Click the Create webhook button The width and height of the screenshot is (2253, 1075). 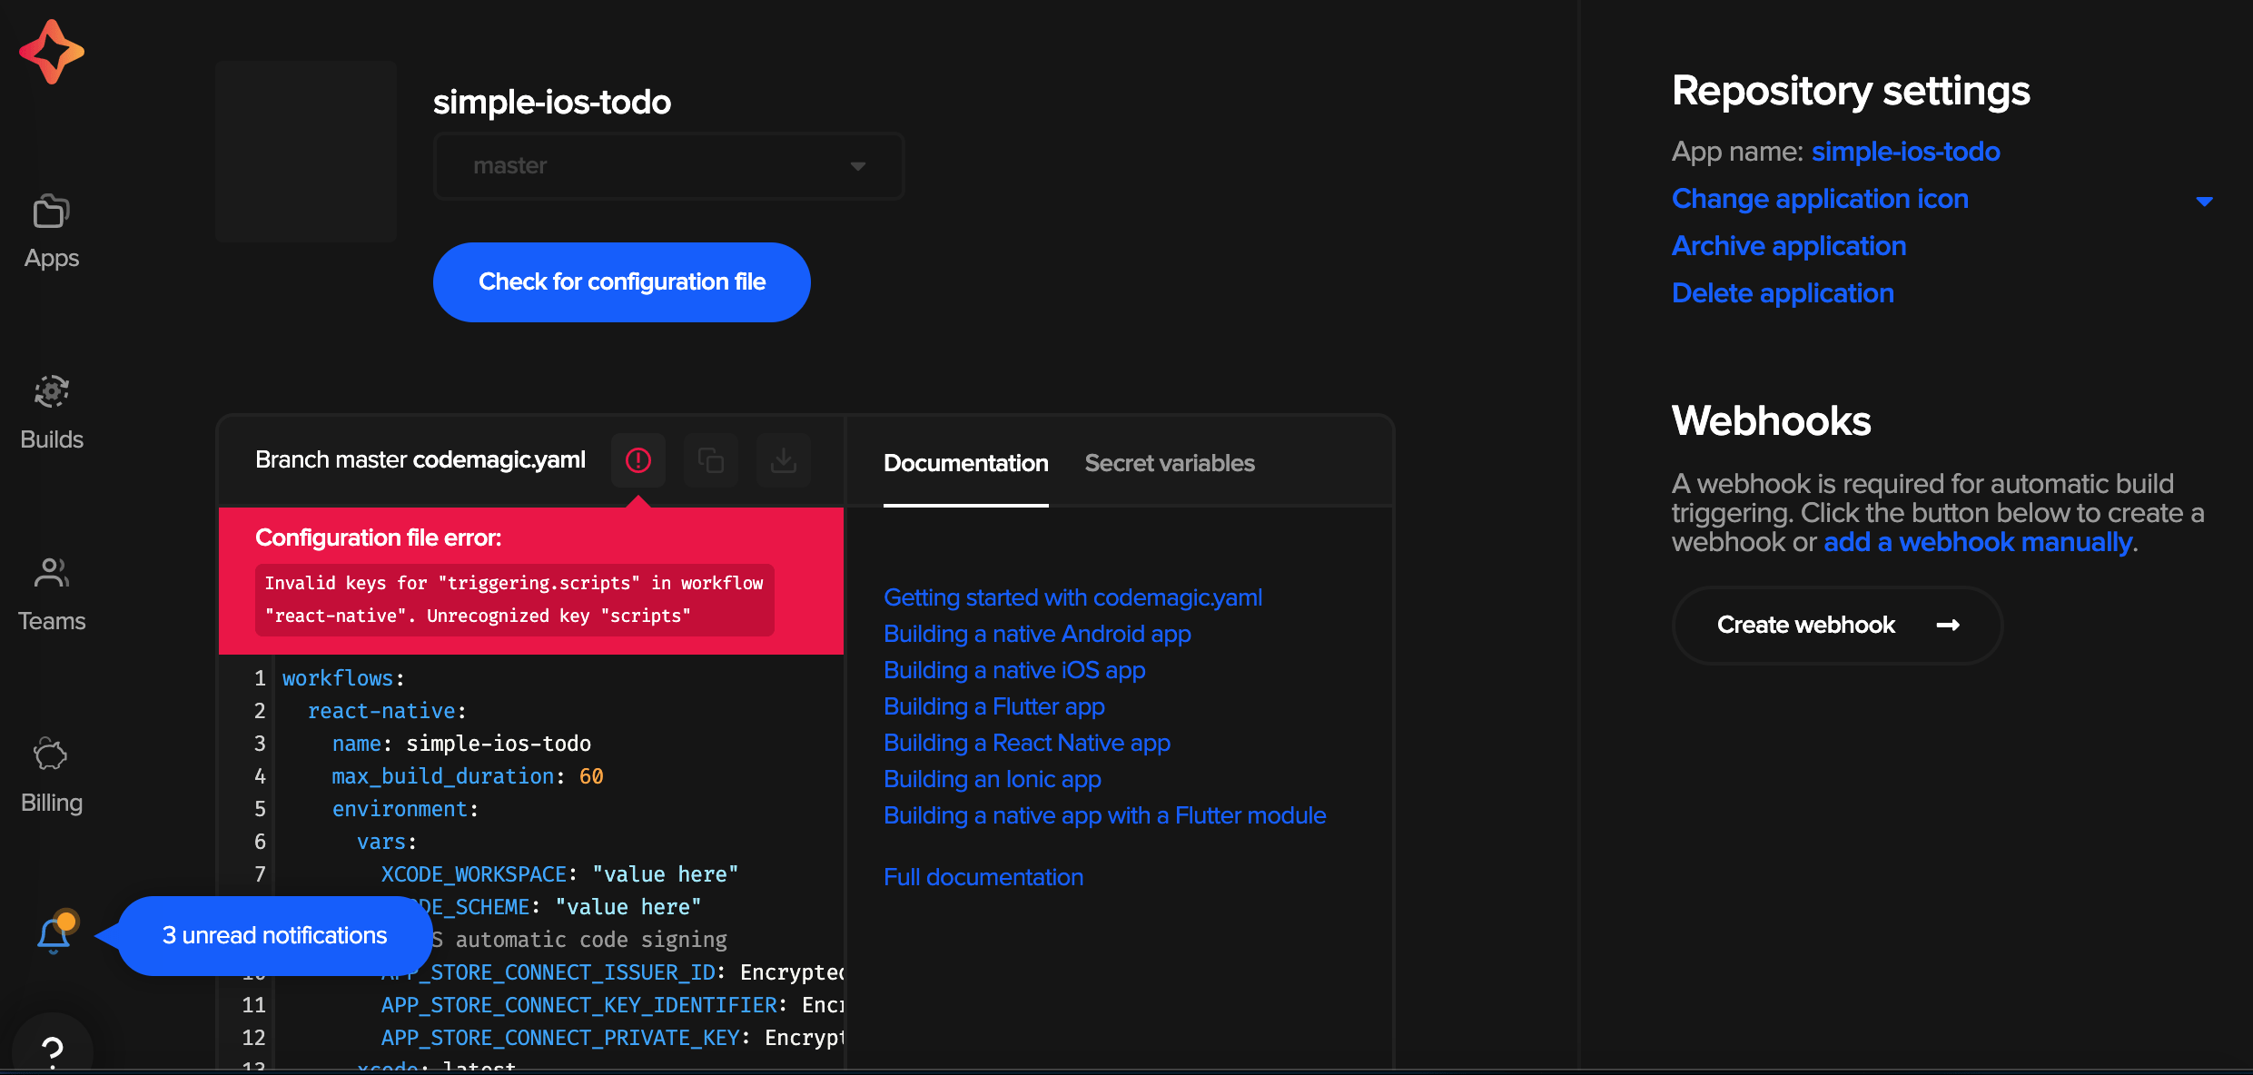coord(1837,625)
